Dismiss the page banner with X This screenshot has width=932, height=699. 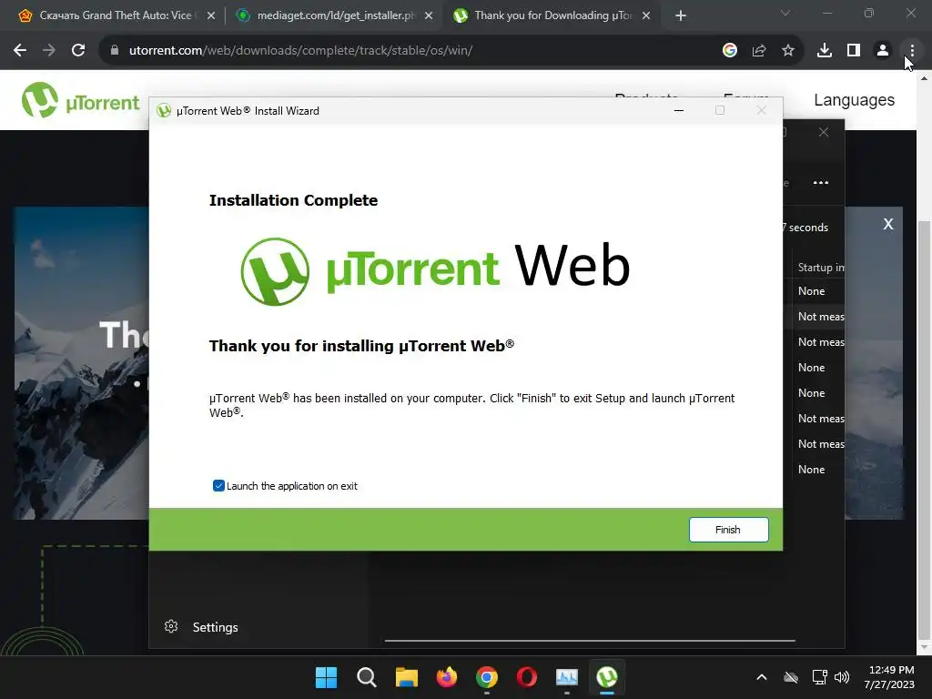coord(888,224)
